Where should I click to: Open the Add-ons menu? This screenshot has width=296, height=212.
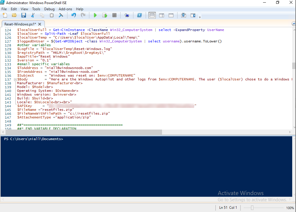point(65,9)
